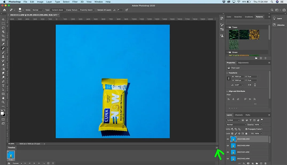Screen dimensions: 287x165
Task: Collapse the Align and Distribute section
Action: click(227, 91)
